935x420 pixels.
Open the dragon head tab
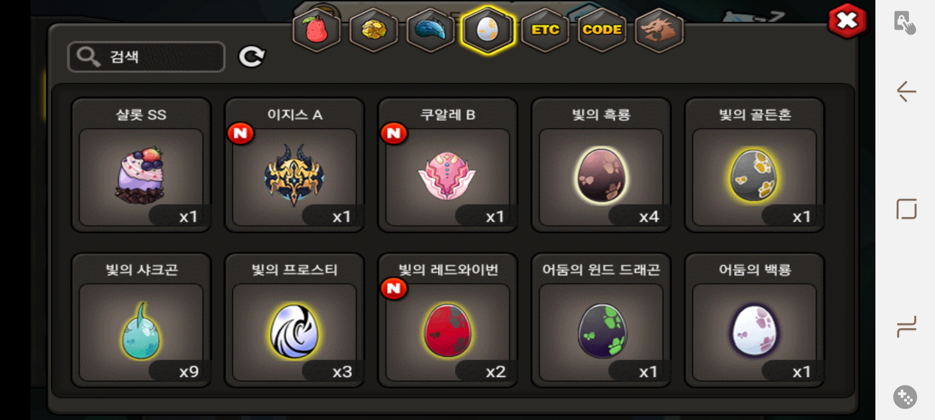[659, 30]
